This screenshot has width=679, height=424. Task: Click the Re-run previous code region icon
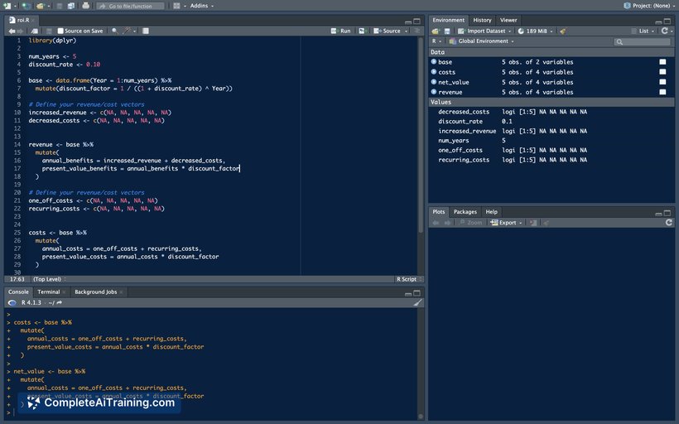tap(362, 31)
